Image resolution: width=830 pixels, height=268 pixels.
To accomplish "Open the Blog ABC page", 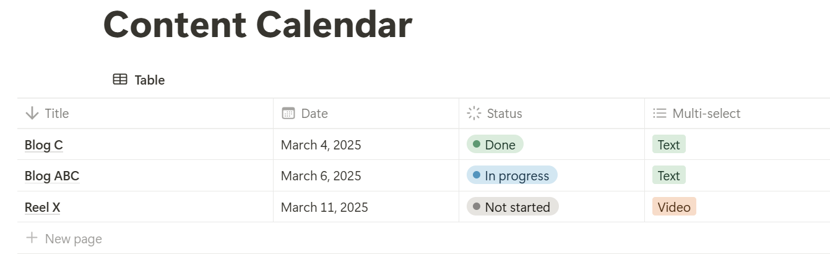I will pos(52,176).
